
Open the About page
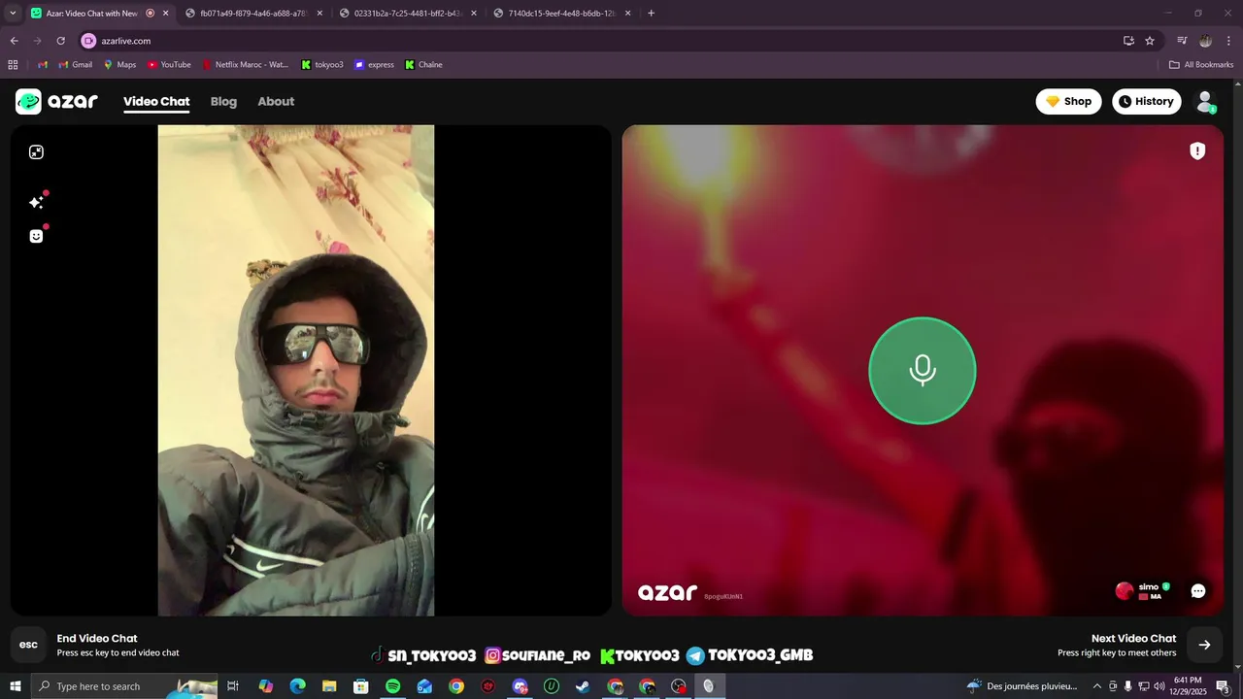(x=276, y=101)
